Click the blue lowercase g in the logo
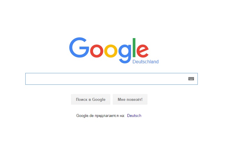 click(x=125, y=54)
